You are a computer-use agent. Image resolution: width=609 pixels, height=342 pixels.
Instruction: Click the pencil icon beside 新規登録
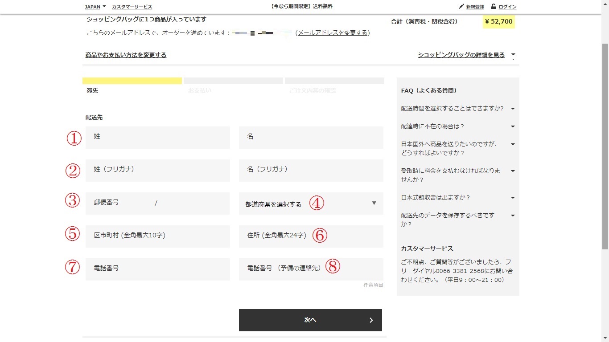tap(461, 7)
